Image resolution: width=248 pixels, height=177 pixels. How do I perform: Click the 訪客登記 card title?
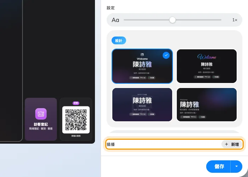coord(41,124)
